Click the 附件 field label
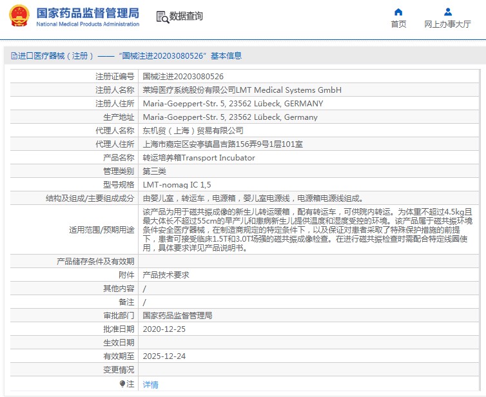This screenshot has height=397, width=486. (126, 275)
